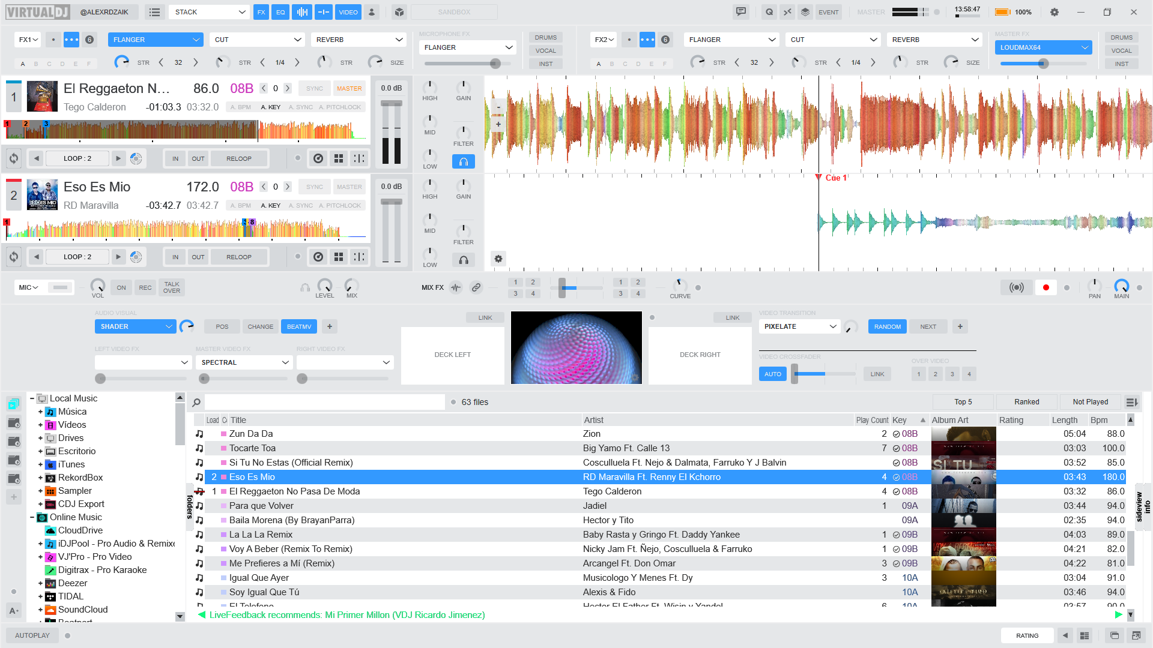Open deck 1 pads grid icon
Image resolution: width=1153 pixels, height=648 pixels.
click(x=339, y=158)
